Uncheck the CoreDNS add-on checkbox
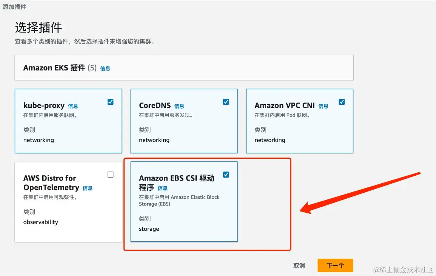Image resolution: width=436 pixels, height=276 pixels. click(226, 102)
